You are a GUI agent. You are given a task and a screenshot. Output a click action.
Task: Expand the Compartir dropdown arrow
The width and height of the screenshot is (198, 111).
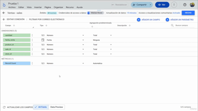click(x=150, y=5)
